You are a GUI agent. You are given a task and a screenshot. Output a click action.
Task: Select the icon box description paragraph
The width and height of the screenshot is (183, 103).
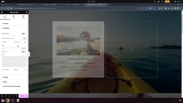[x=78, y=67]
